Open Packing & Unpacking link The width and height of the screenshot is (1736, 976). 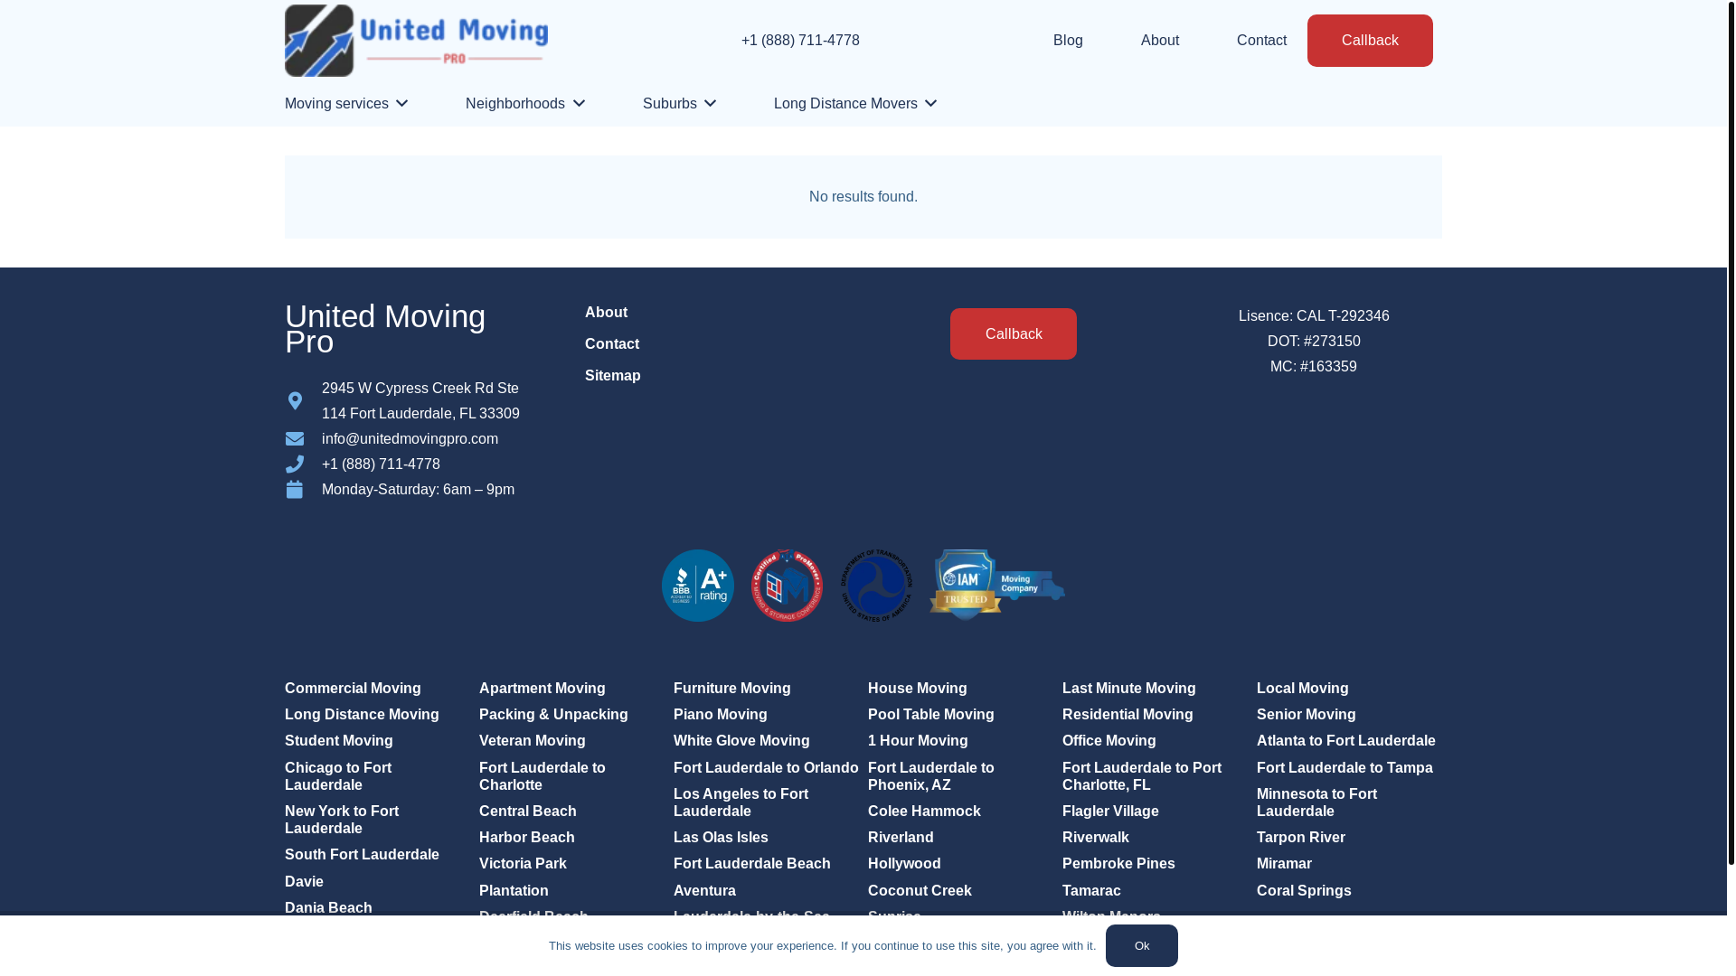tap(553, 715)
